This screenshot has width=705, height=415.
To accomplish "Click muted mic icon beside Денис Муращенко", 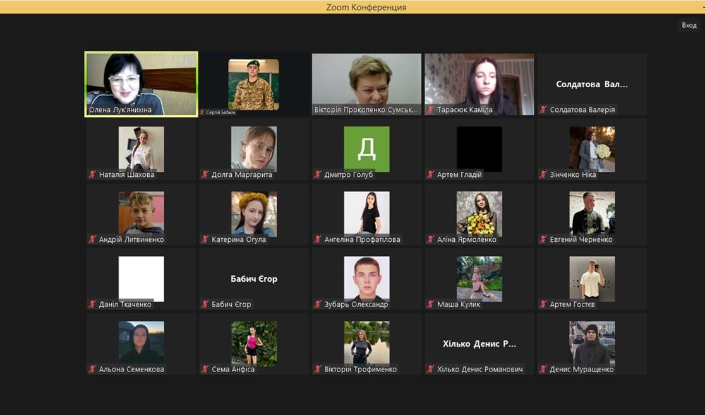I will (x=543, y=370).
